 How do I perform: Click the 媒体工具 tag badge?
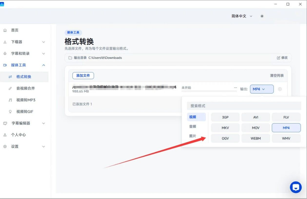click(73, 32)
